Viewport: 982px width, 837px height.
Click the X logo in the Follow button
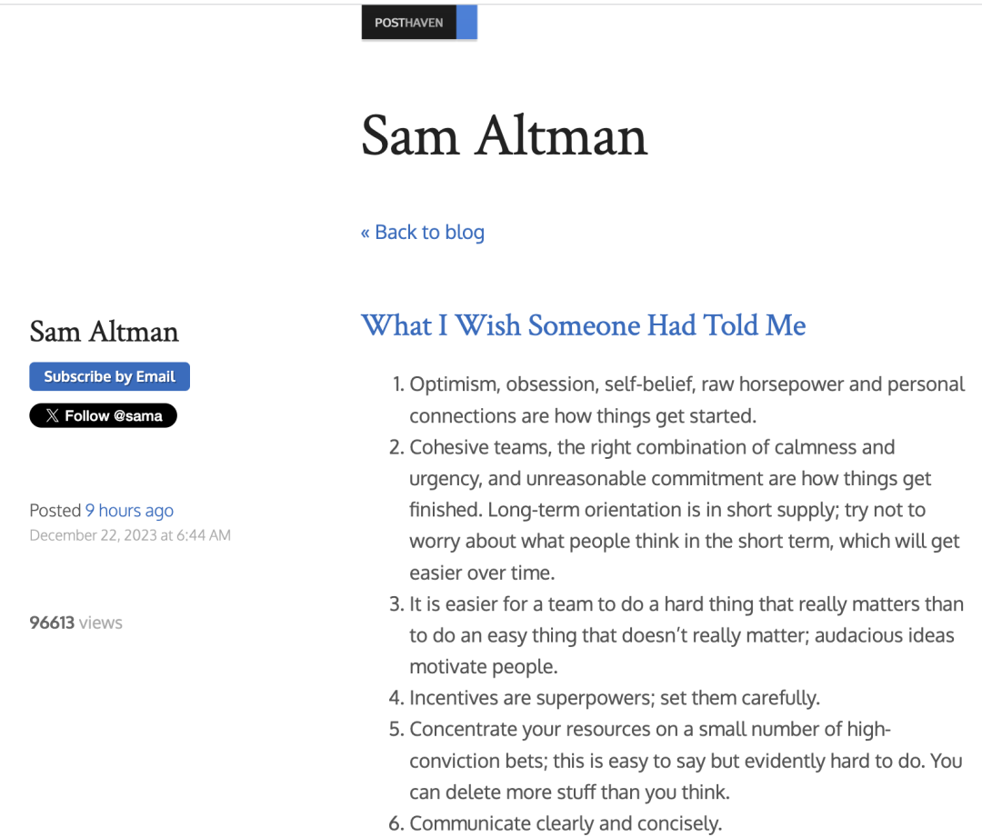click(52, 415)
